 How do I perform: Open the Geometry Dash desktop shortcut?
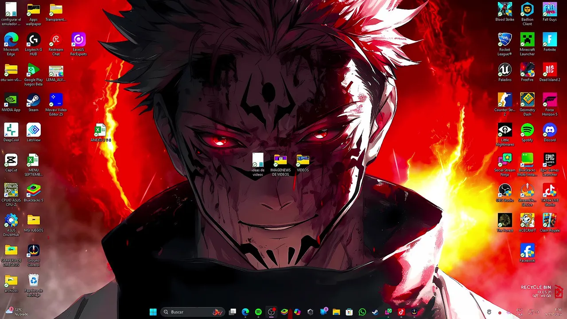527,105
